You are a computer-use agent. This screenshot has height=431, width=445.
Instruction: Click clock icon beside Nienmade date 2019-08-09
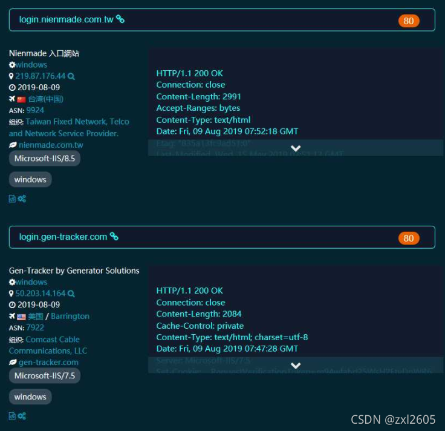coord(12,88)
